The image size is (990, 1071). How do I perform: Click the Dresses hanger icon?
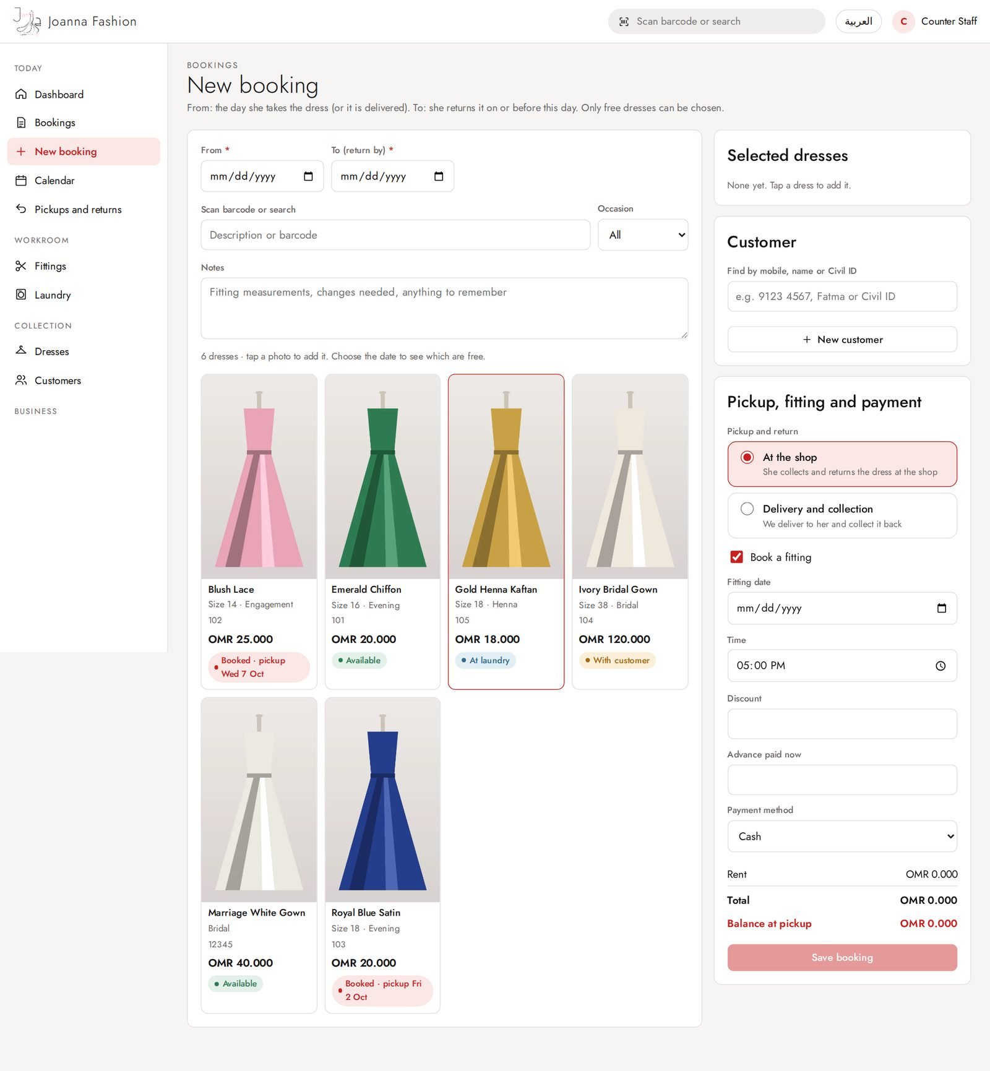coord(21,351)
